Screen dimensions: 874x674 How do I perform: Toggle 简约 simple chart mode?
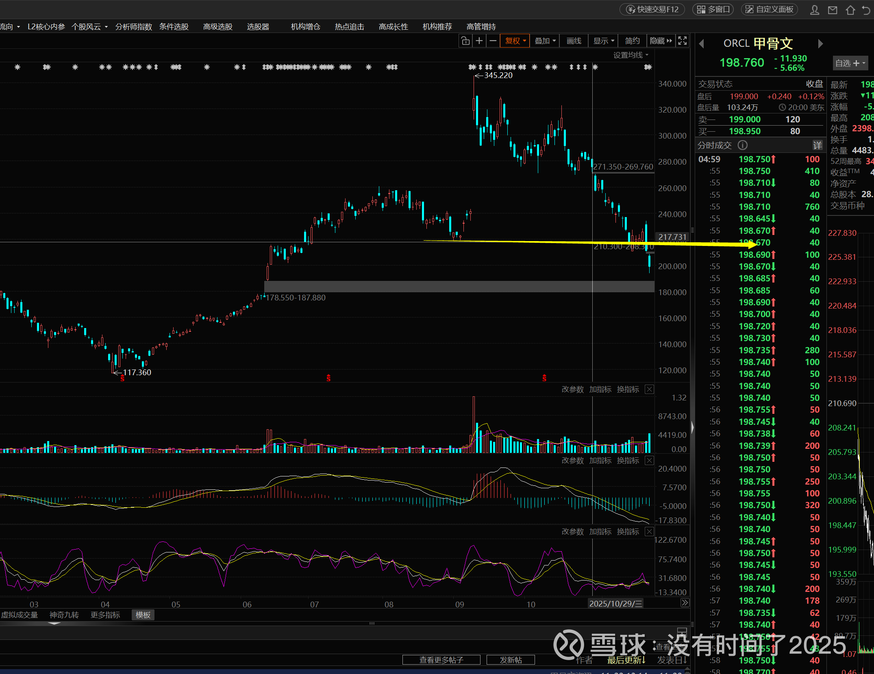(x=632, y=41)
